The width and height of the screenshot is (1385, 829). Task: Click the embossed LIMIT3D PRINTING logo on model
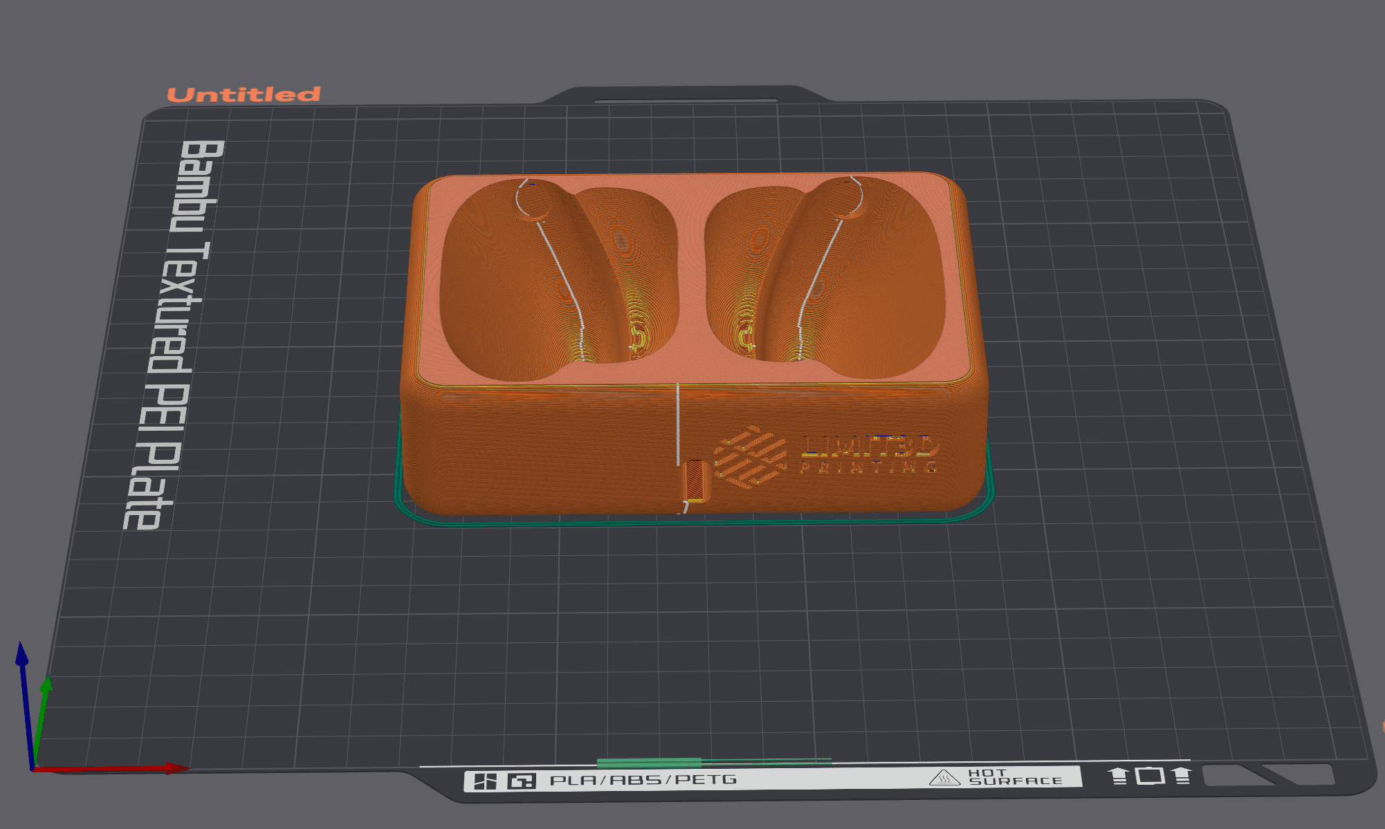click(x=826, y=456)
